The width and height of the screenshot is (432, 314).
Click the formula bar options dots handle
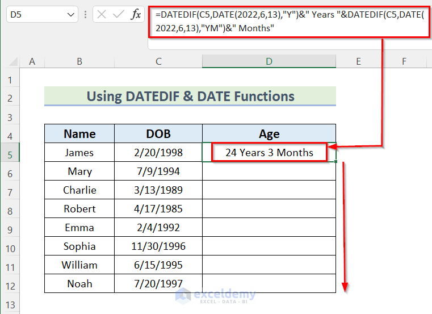click(x=85, y=15)
